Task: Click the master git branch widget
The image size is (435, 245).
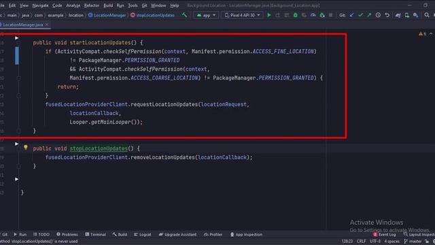Action: tap(413, 242)
